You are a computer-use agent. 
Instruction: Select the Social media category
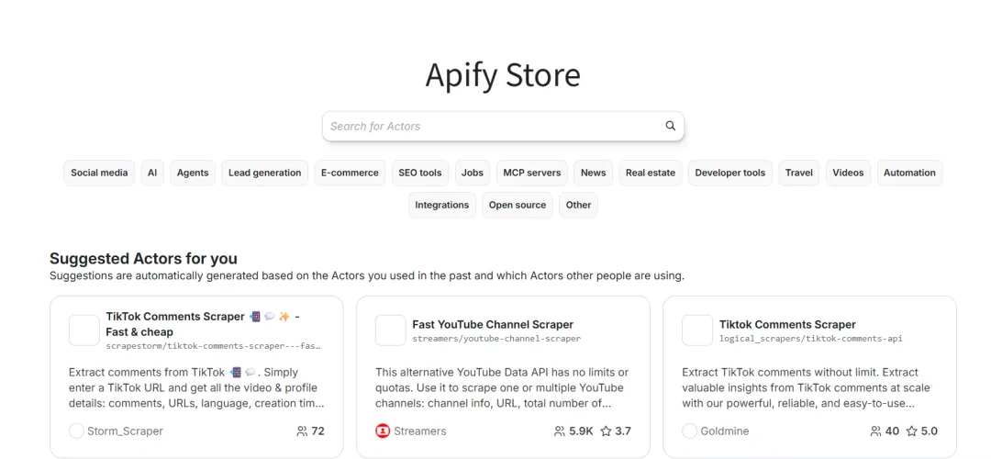point(99,173)
